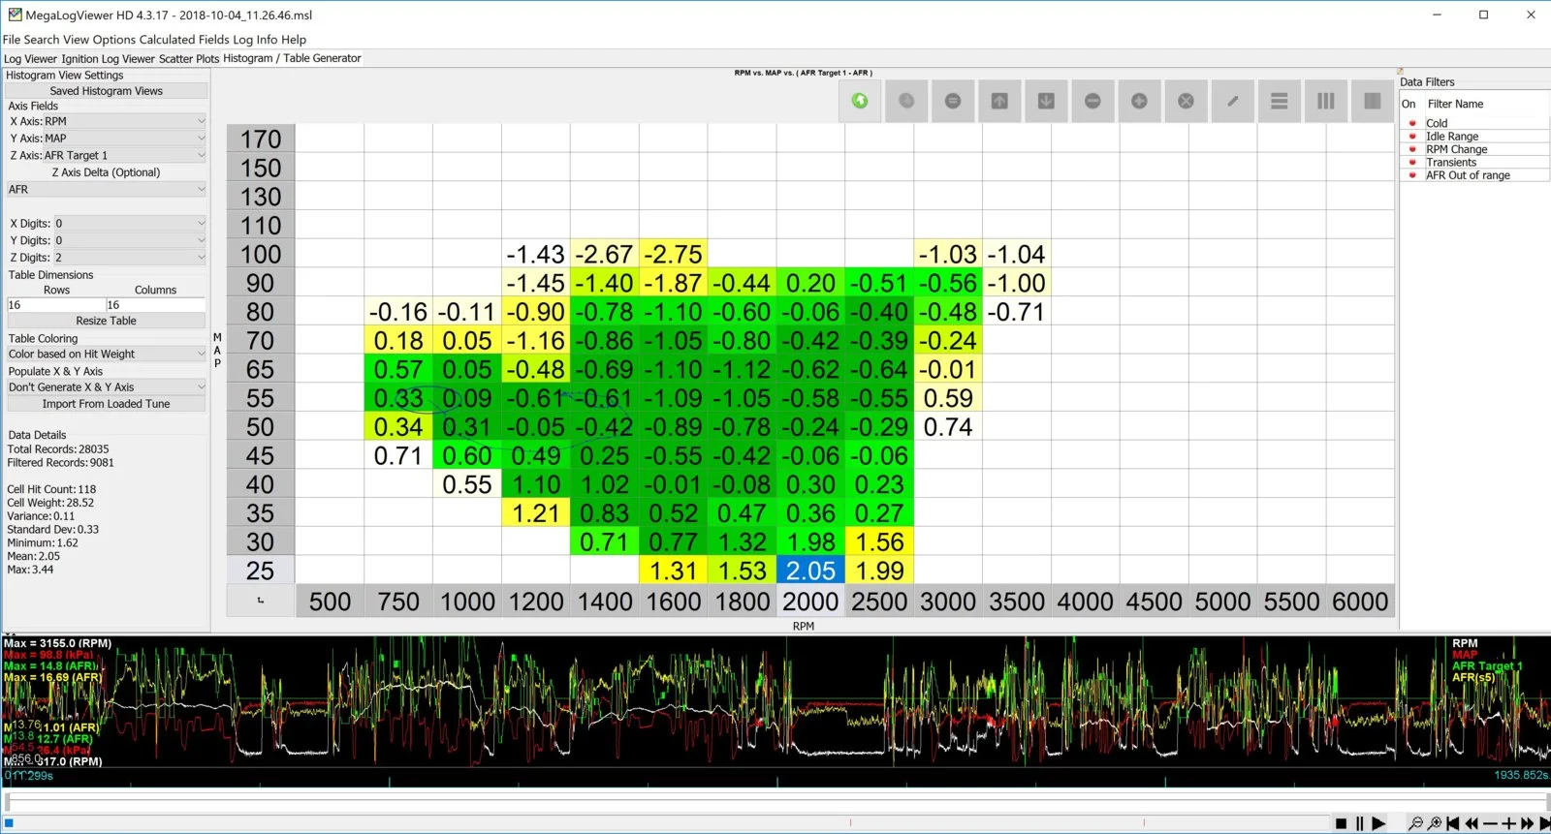Open the Don't Generate X & Y Axis dropdown

click(107, 386)
